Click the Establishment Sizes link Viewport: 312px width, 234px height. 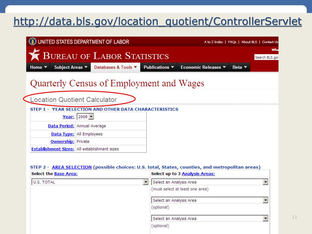(x=53, y=149)
